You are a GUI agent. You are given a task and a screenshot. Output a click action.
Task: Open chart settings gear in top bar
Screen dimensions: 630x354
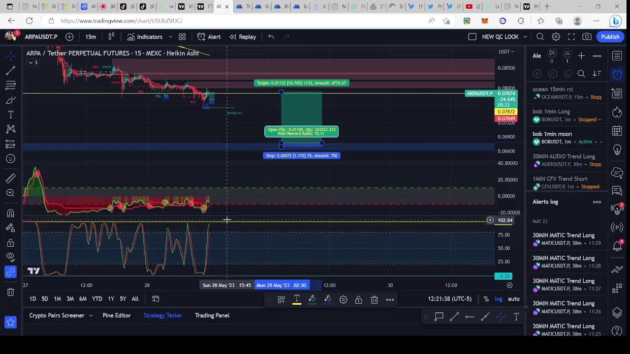tap(556, 37)
